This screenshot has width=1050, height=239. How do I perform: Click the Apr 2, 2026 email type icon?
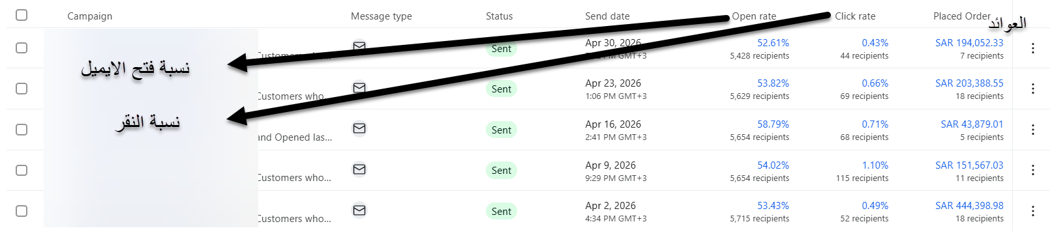tap(359, 210)
